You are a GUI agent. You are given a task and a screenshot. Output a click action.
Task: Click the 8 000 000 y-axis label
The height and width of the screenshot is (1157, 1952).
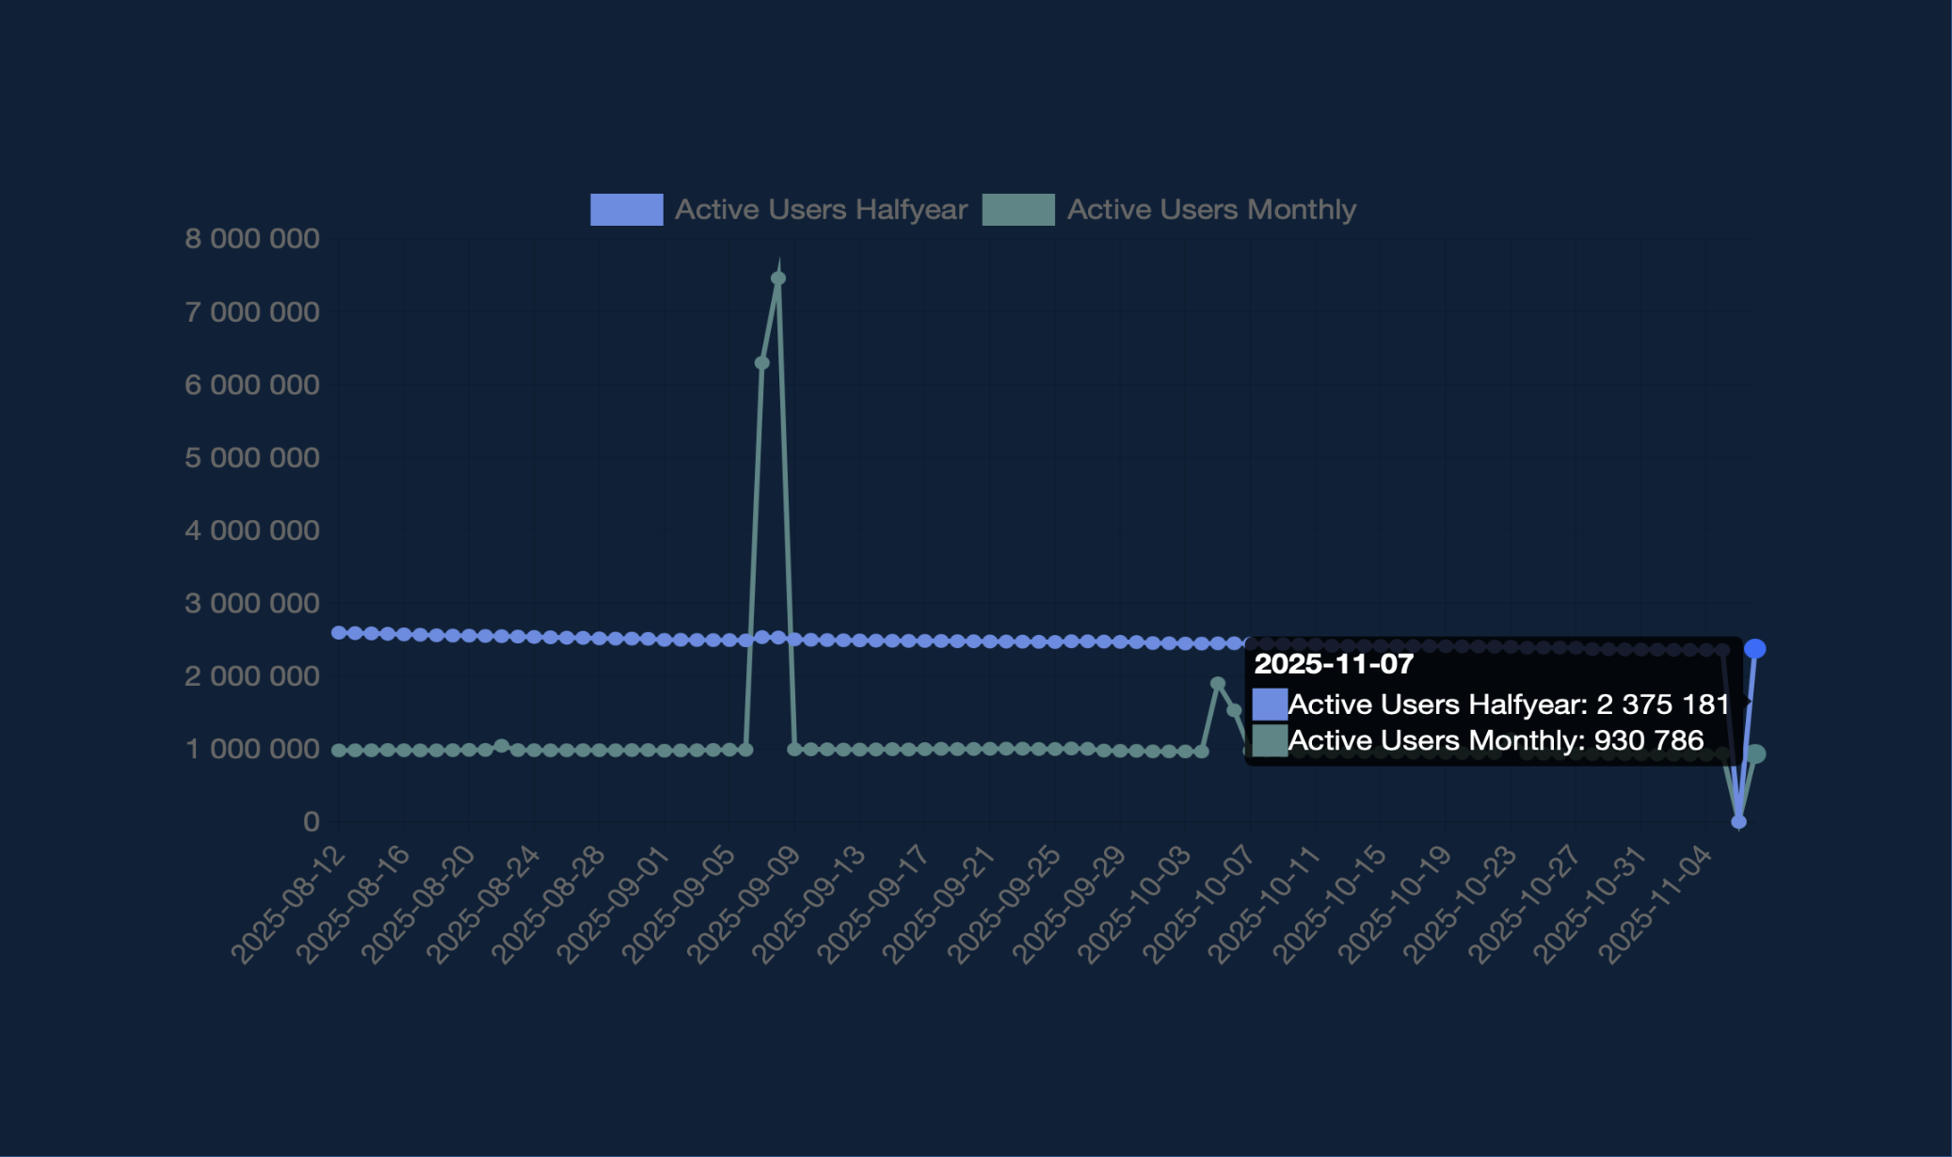252,239
